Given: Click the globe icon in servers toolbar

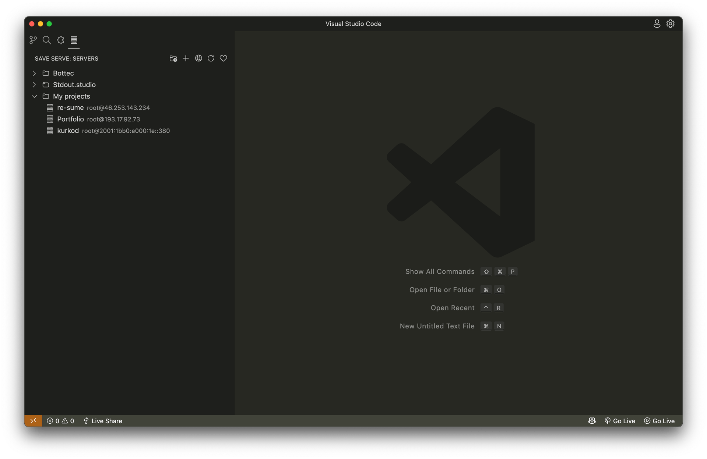Looking at the screenshot, I should pos(198,58).
